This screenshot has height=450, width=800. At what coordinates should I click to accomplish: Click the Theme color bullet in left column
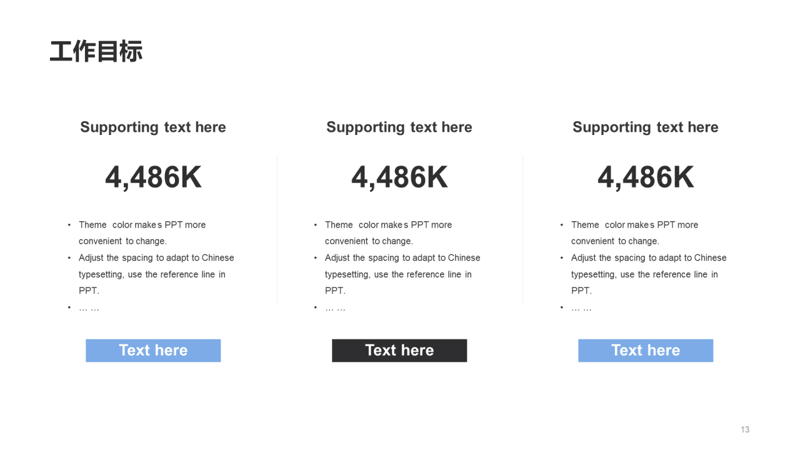(142, 232)
